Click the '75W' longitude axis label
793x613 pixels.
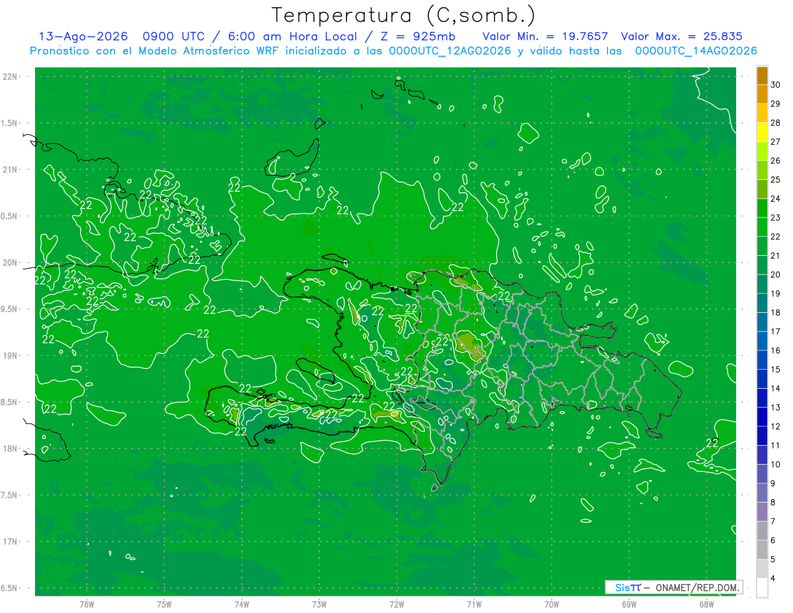coord(165,604)
